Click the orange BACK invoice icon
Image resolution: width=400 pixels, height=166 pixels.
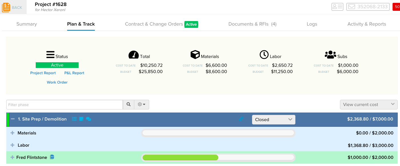[6, 7]
